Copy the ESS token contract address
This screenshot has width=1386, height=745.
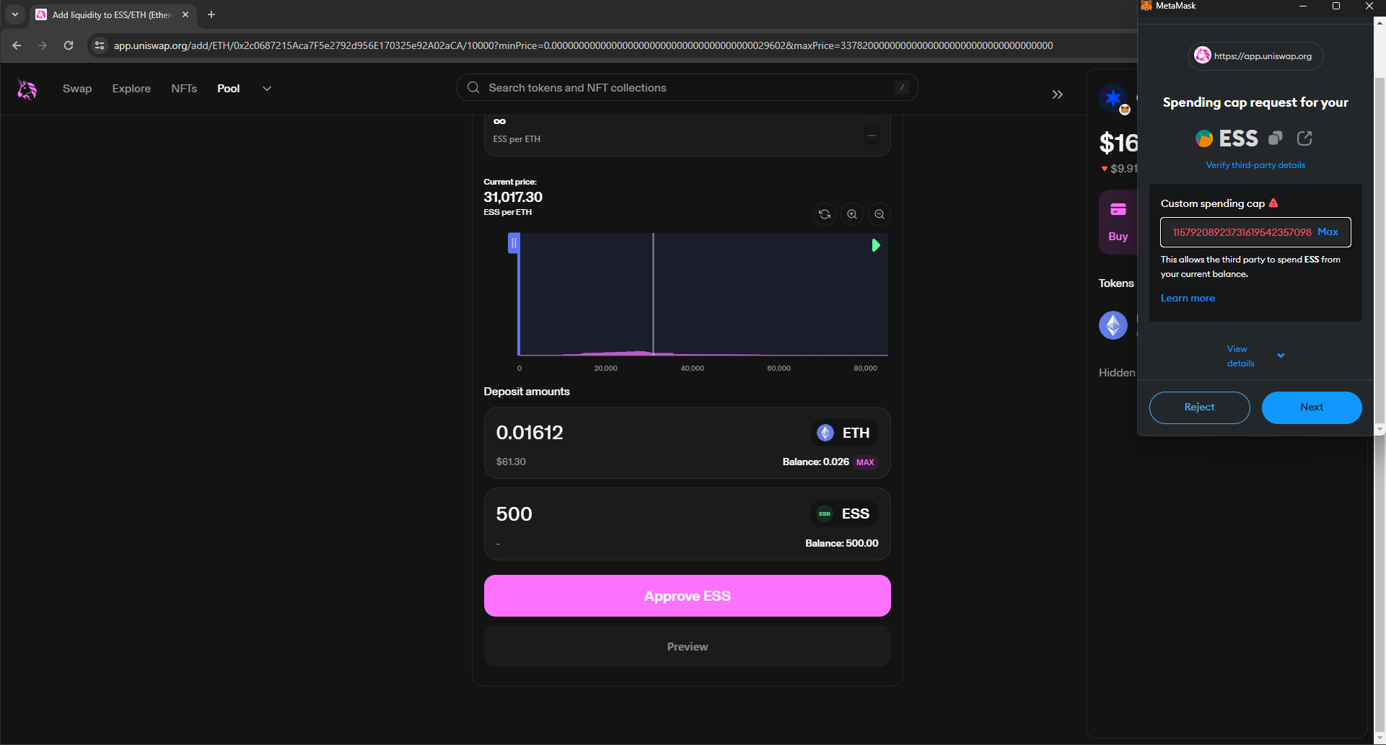click(1276, 138)
